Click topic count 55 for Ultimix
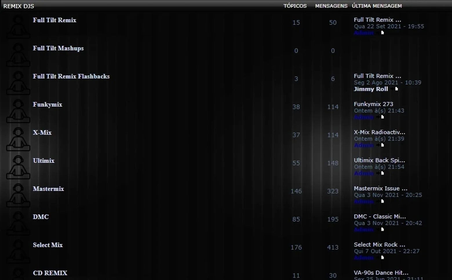Viewport: 452px width, 280px height. 296,163
